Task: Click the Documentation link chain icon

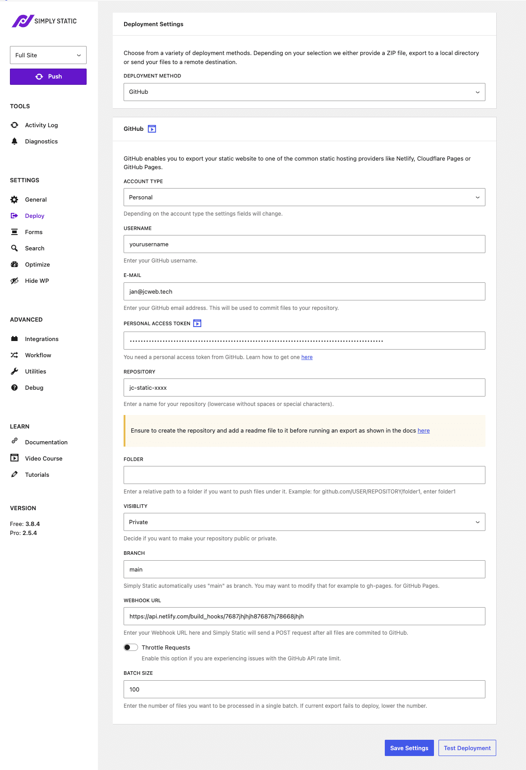Action: coord(14,441)
